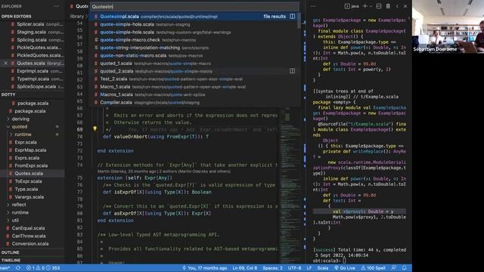Select the java terminal profile
The height and width of the screenshot is (272, 484).
(x=352, y=6)
